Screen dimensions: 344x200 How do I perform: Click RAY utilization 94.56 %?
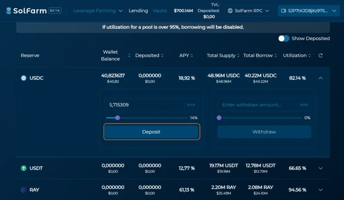(x=298, y=190)
